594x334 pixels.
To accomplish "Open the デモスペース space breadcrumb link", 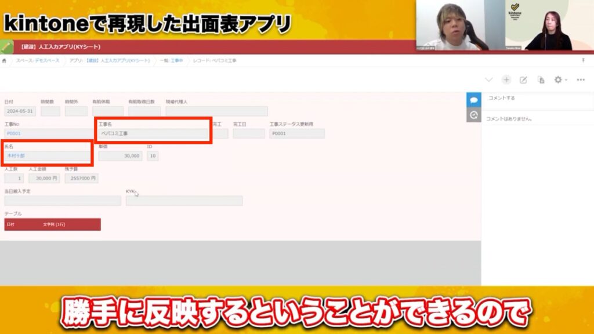I will pyautogui.click(x=47, y=60).
